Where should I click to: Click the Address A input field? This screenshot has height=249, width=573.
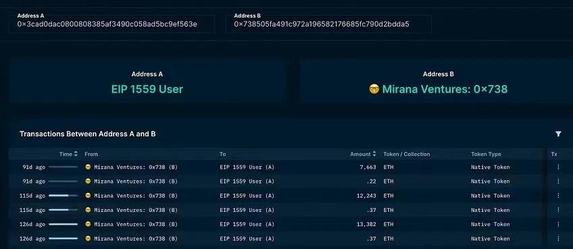pos(111,24)
